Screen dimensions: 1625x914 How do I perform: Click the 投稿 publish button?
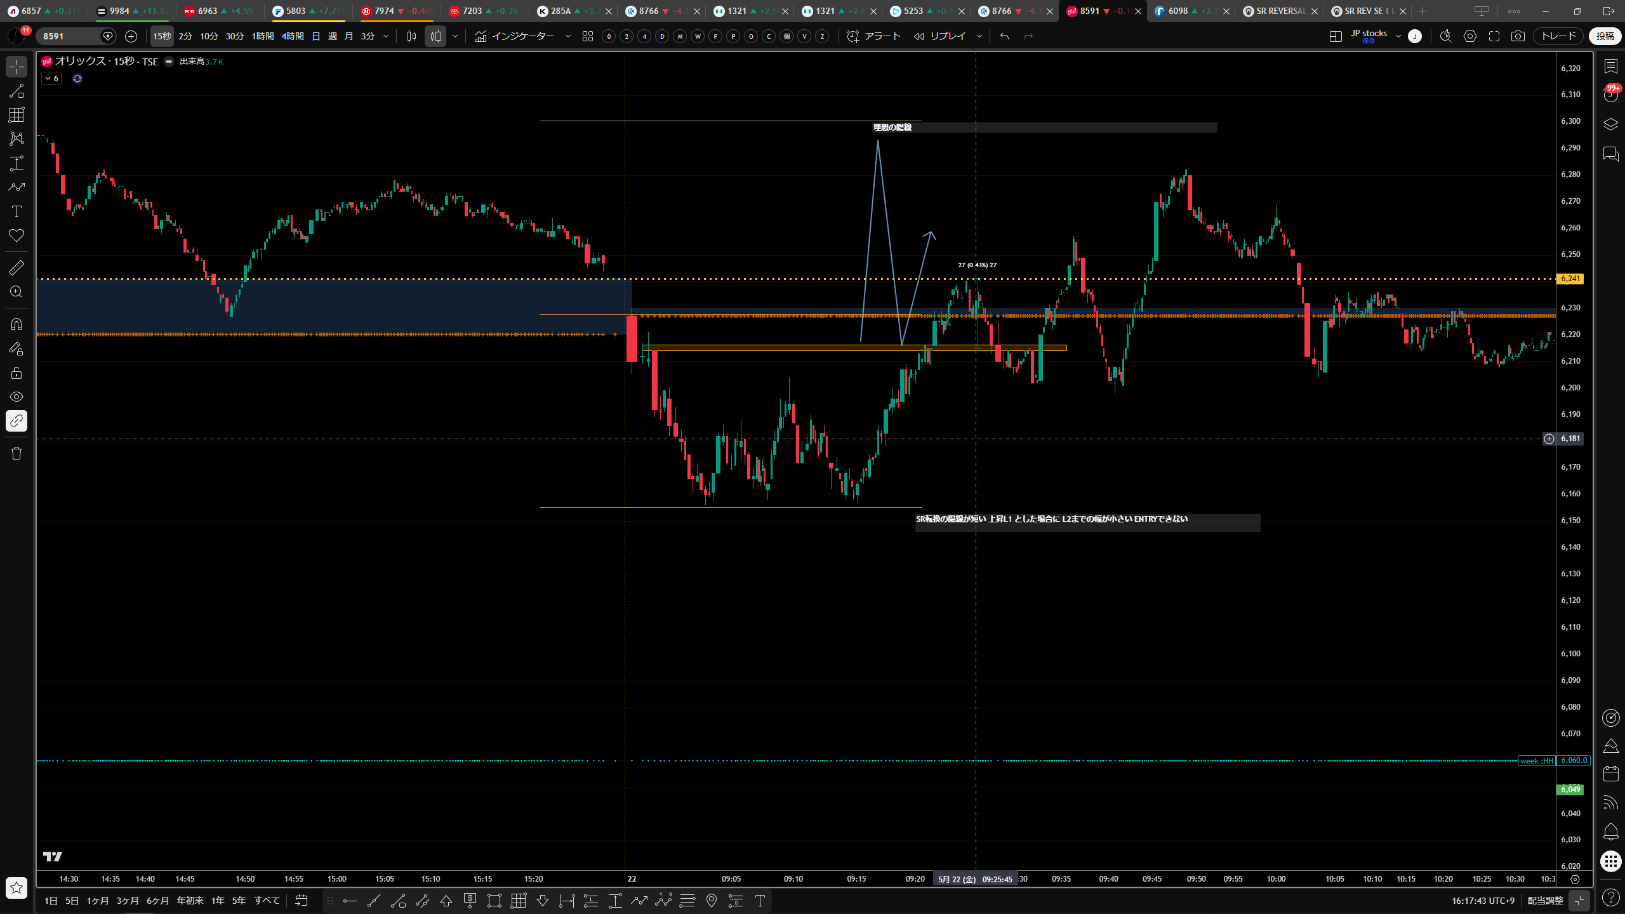click(x=1605, y=36)
